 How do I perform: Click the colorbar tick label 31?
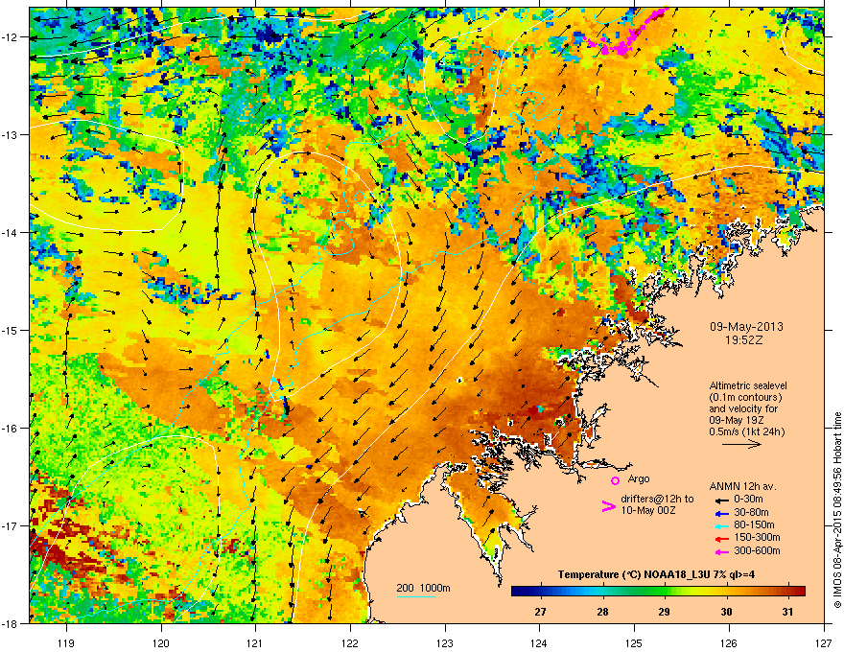coord(788,612)
